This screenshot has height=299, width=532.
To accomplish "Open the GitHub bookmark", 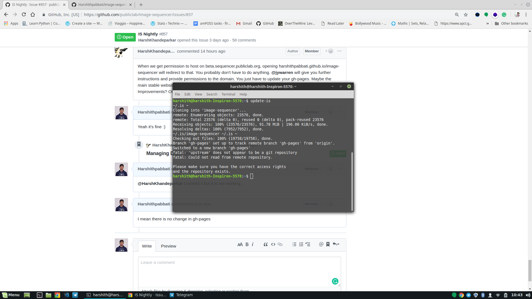I will click(x=265, y=24).
